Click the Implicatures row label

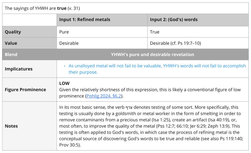pyautogui.click(x=19, y=69)
